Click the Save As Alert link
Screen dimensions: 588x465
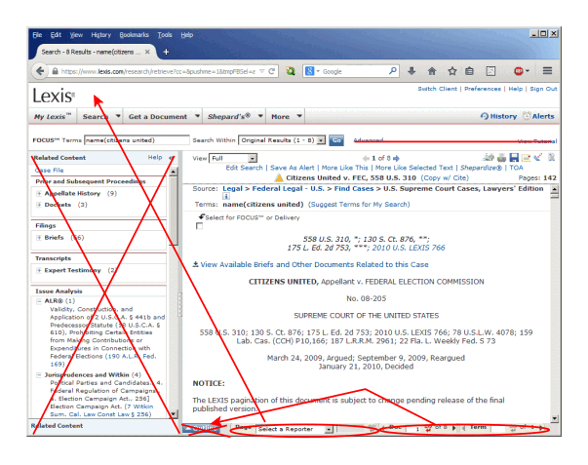click(295, 168)
